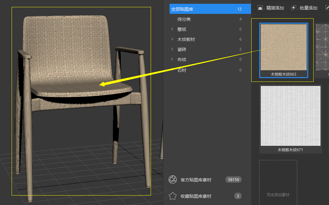Expand the 布纹 category
329x205 pixels.
[172, 59]
